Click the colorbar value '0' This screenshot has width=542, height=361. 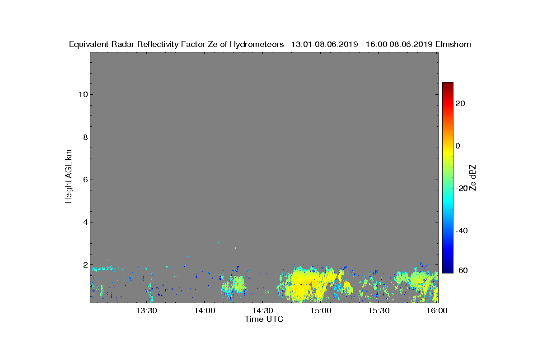(x=458, y=146)
